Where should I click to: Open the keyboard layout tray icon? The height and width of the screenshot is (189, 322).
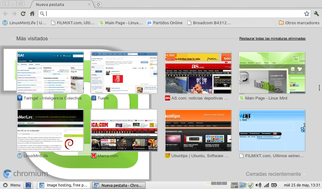coord(235,185)
